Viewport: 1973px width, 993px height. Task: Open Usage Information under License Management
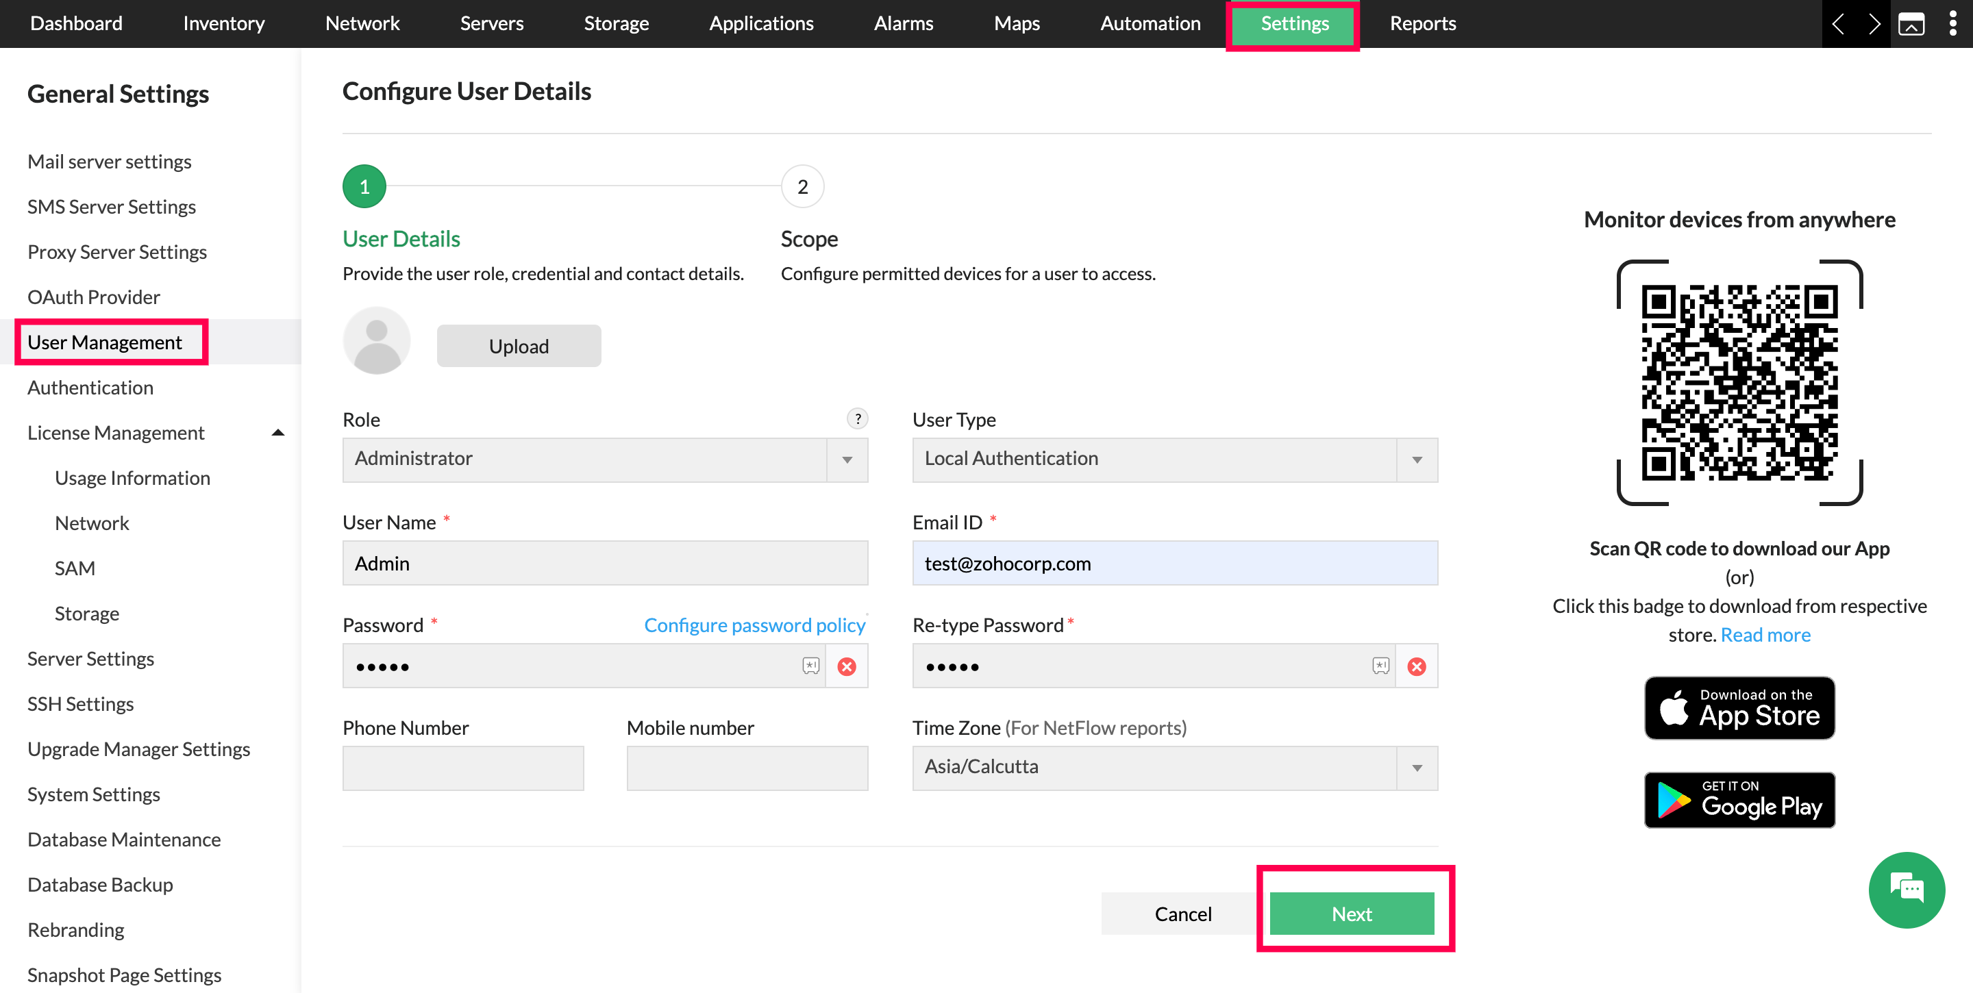click(132, 478)
